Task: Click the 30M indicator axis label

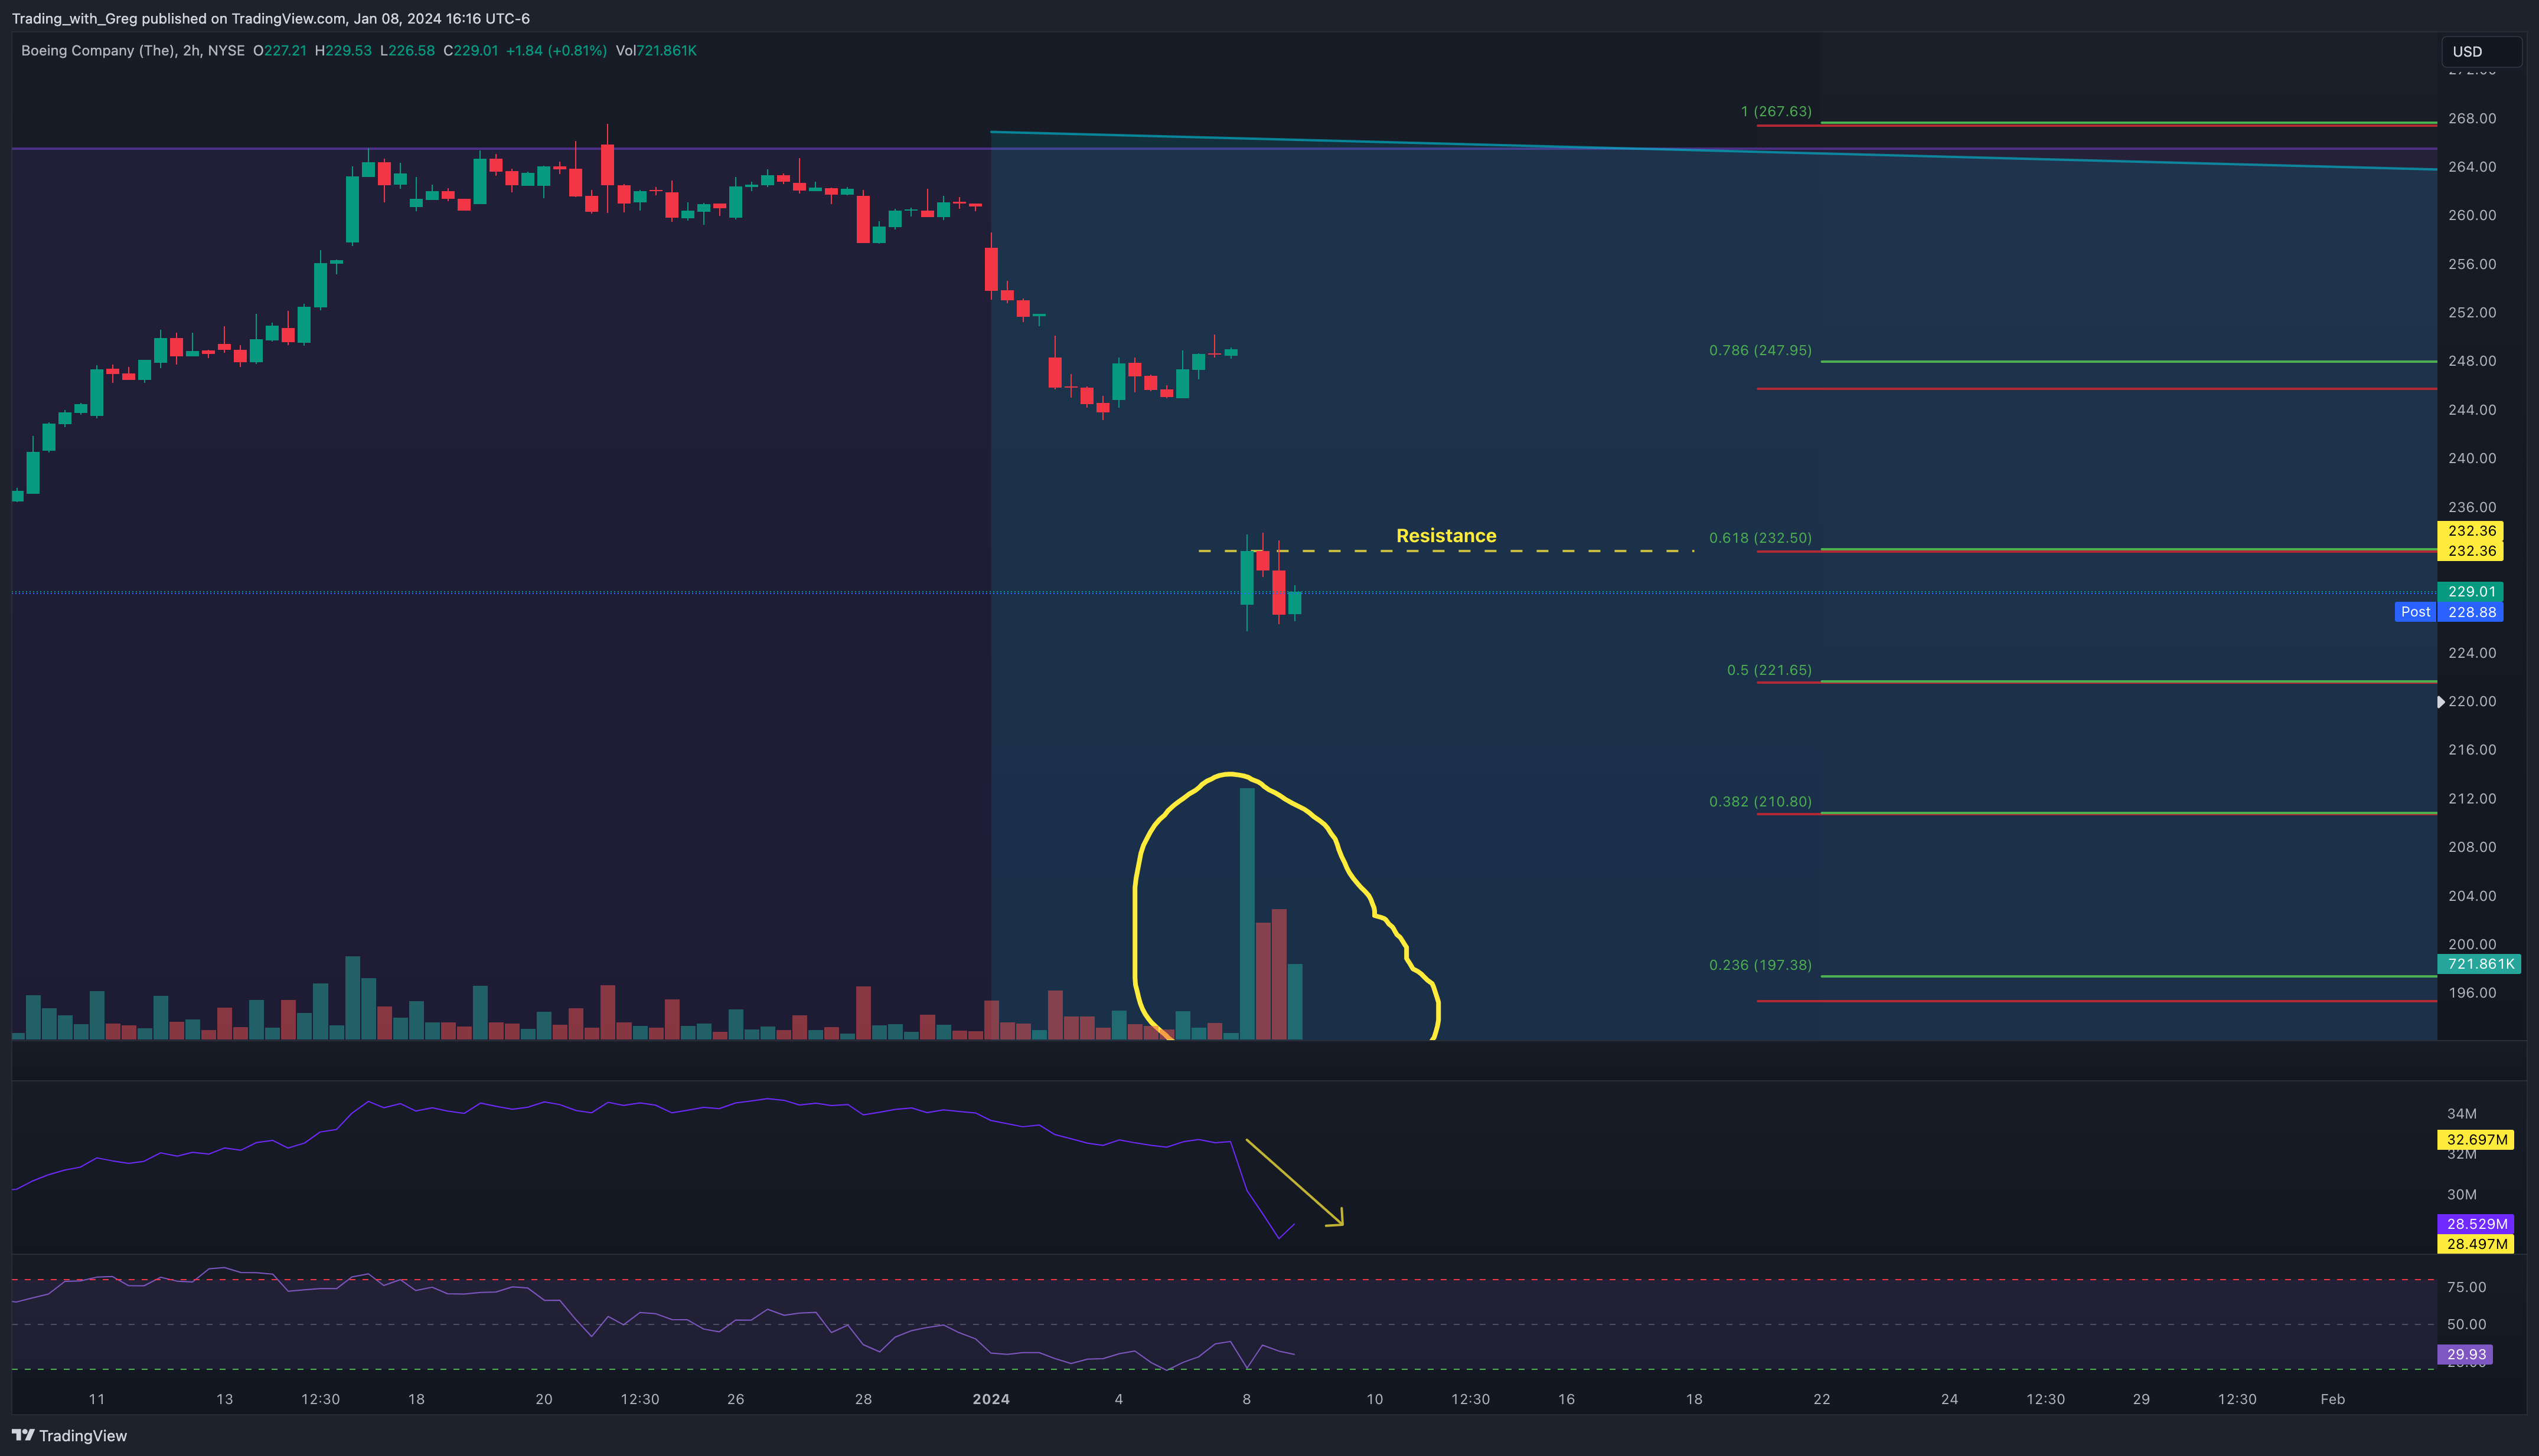Action: click(x=2461, y=1194)
